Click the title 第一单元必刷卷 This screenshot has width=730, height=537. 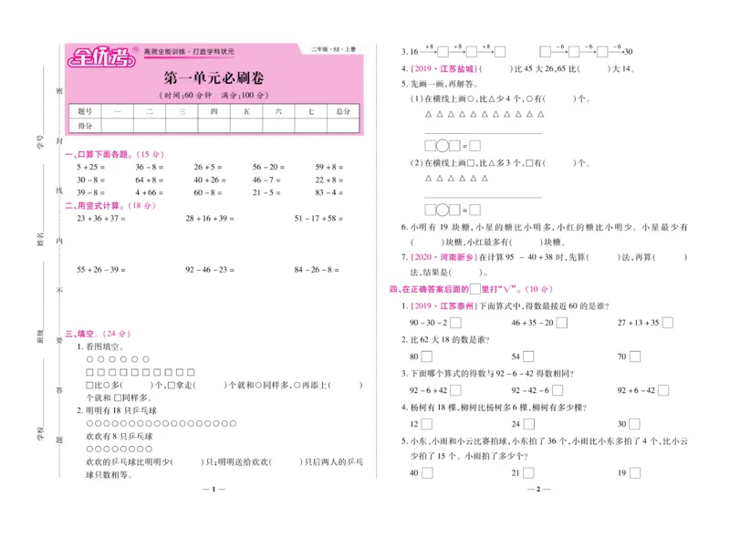pos(214,77)
